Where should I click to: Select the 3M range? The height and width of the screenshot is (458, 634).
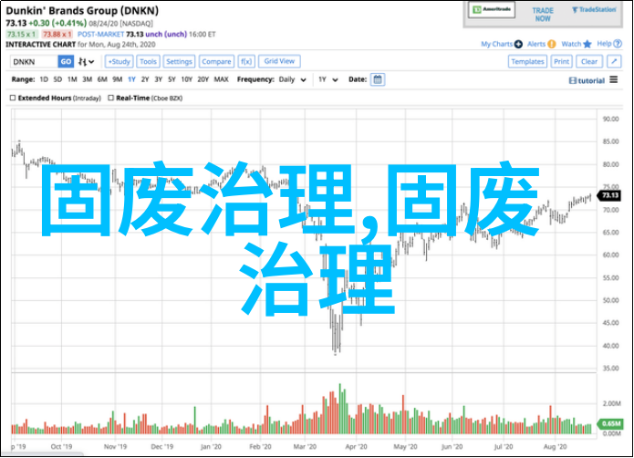tap(87, 79)
